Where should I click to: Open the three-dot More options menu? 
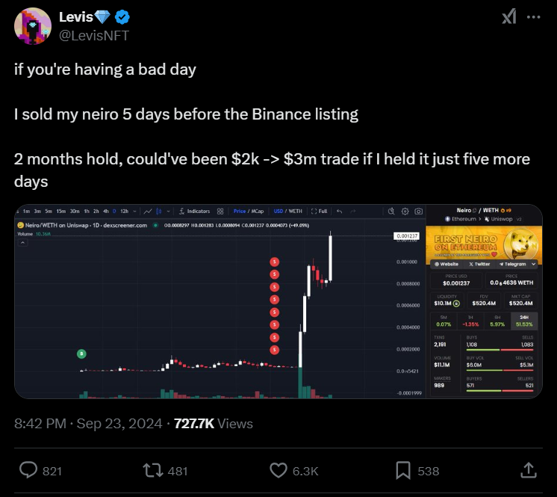(533, 16)
